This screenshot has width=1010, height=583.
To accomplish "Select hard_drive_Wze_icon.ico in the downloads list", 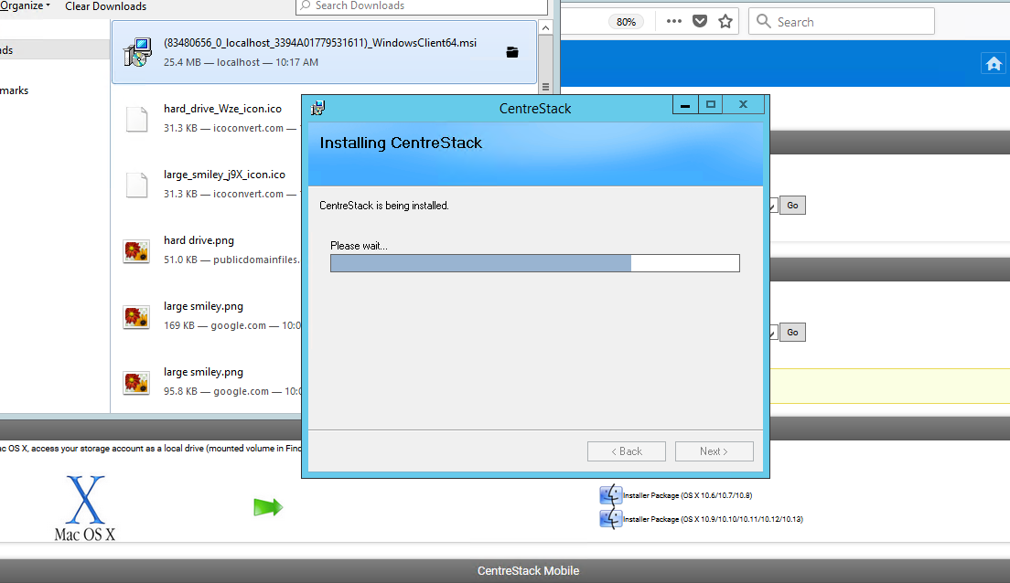I will 222,109.
